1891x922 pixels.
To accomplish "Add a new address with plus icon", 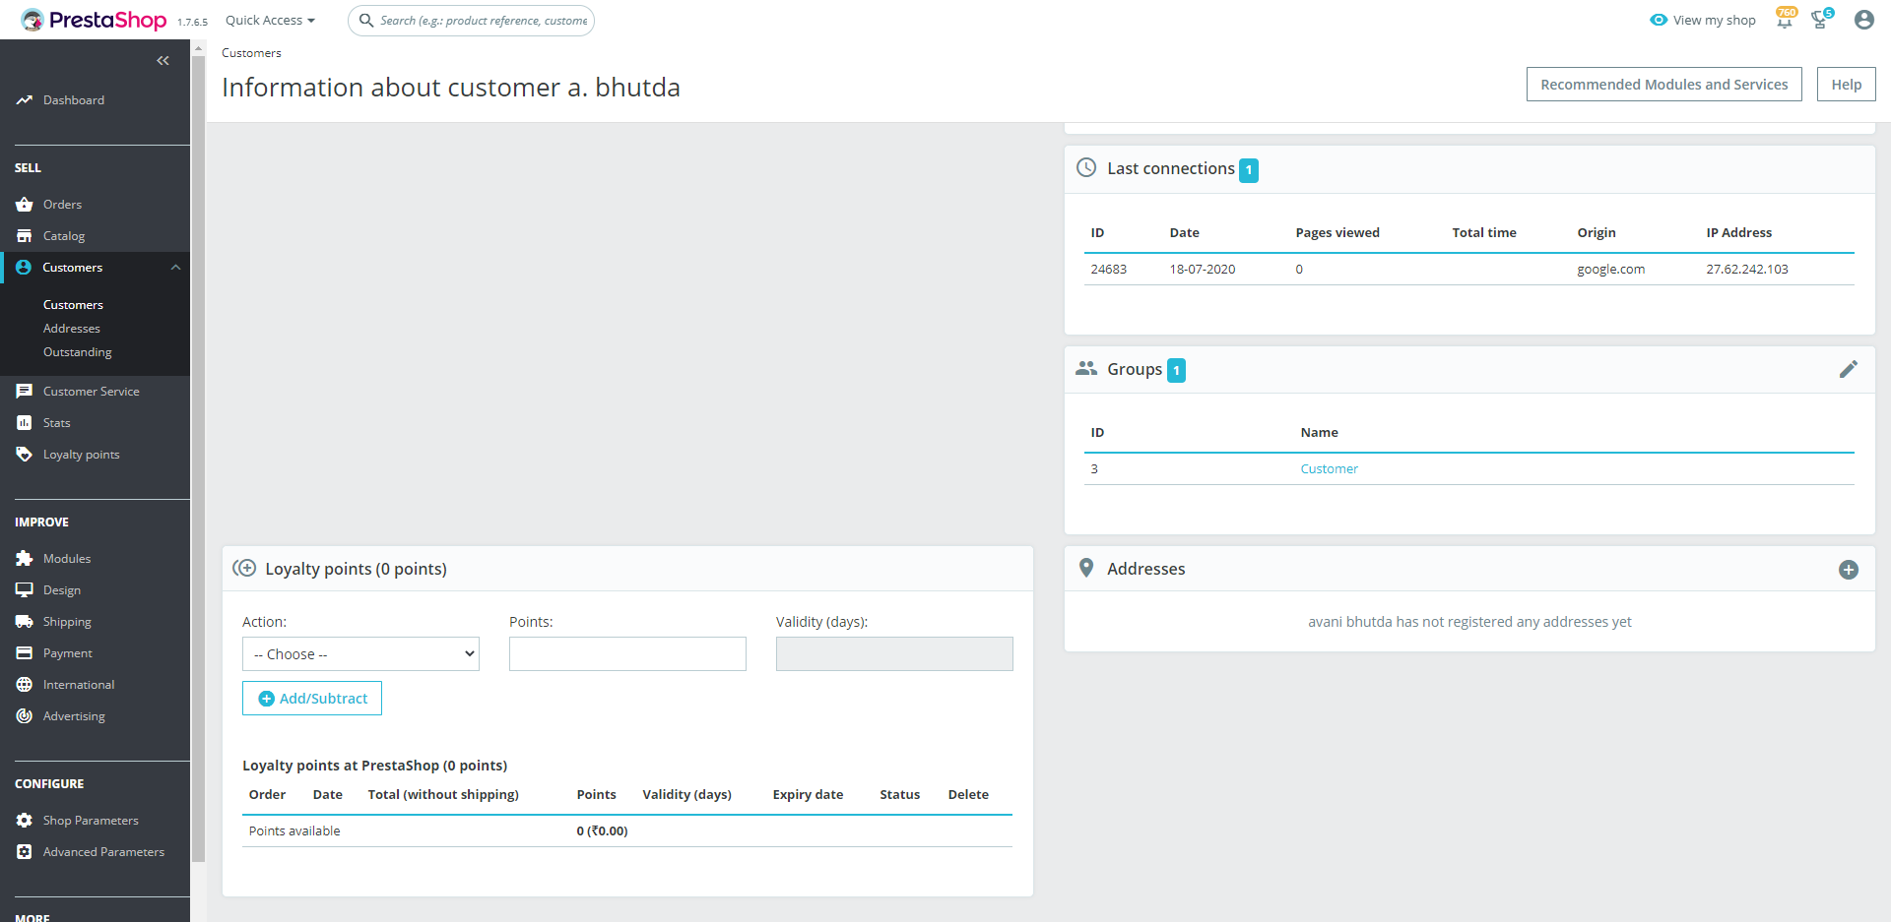I will click(x=1848, y=570).
